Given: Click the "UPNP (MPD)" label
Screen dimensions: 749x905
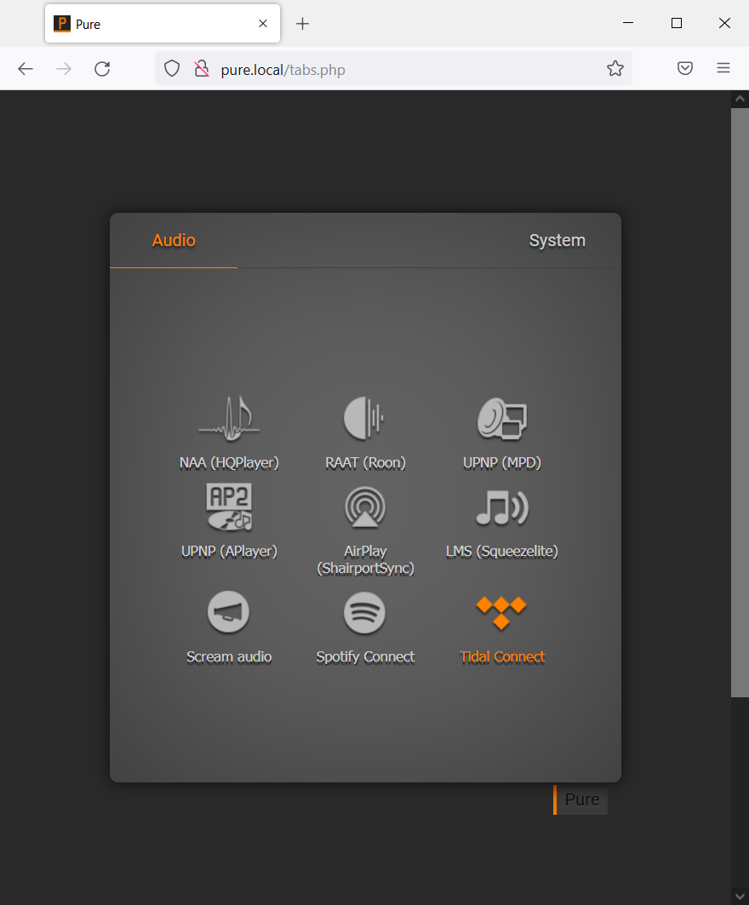Looking at the screenshot, I should 502,463.
